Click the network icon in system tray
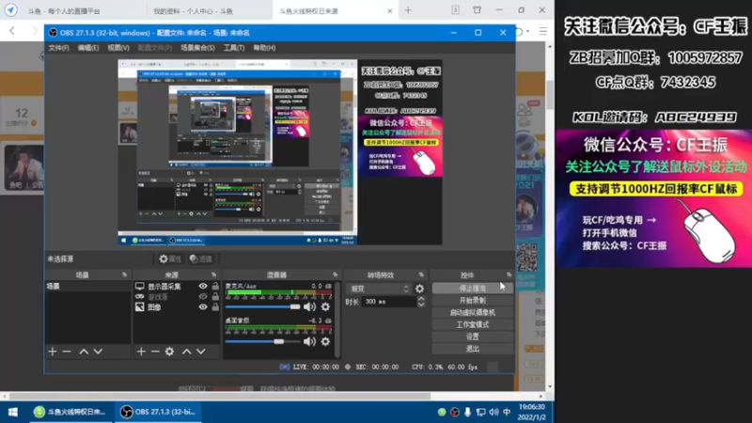 click(480, 412)
